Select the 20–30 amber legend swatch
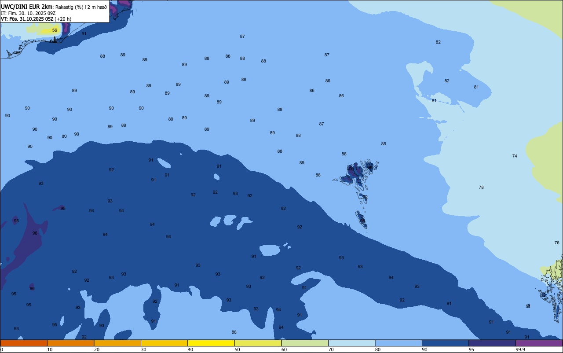The height and width of the screenshot is (353, 563). point(117,343)
